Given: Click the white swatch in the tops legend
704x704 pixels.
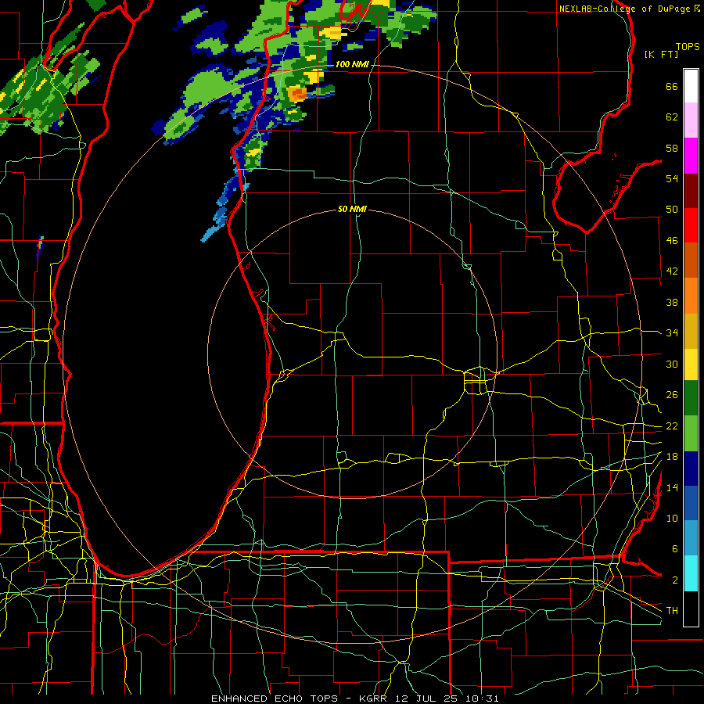Looking at the screenshot, I should (x=691, y=86).
